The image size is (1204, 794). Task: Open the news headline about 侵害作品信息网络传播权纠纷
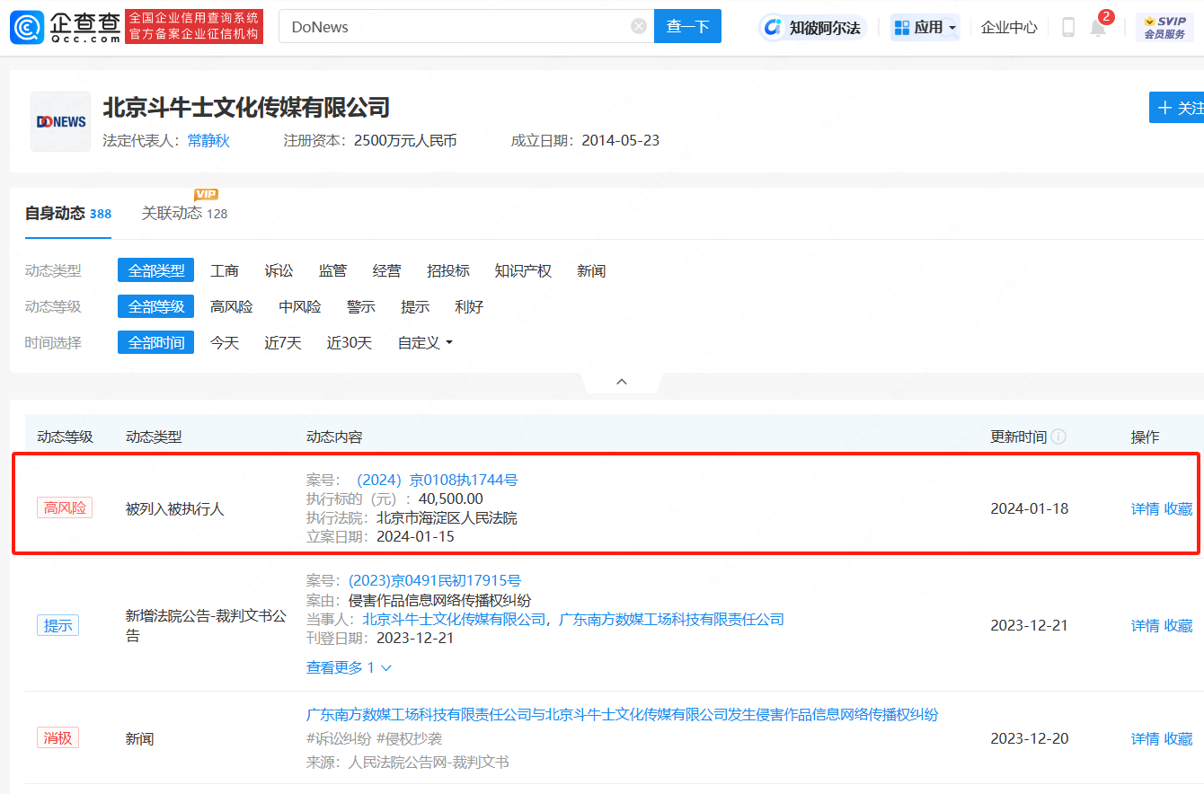[623, 714]
